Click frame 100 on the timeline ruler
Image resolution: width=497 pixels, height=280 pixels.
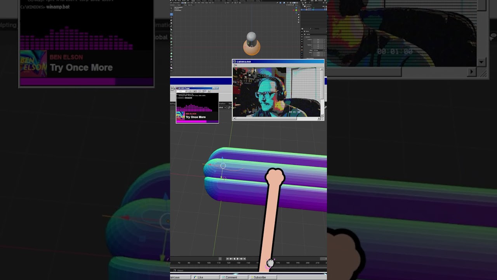(x=209, y=263)
